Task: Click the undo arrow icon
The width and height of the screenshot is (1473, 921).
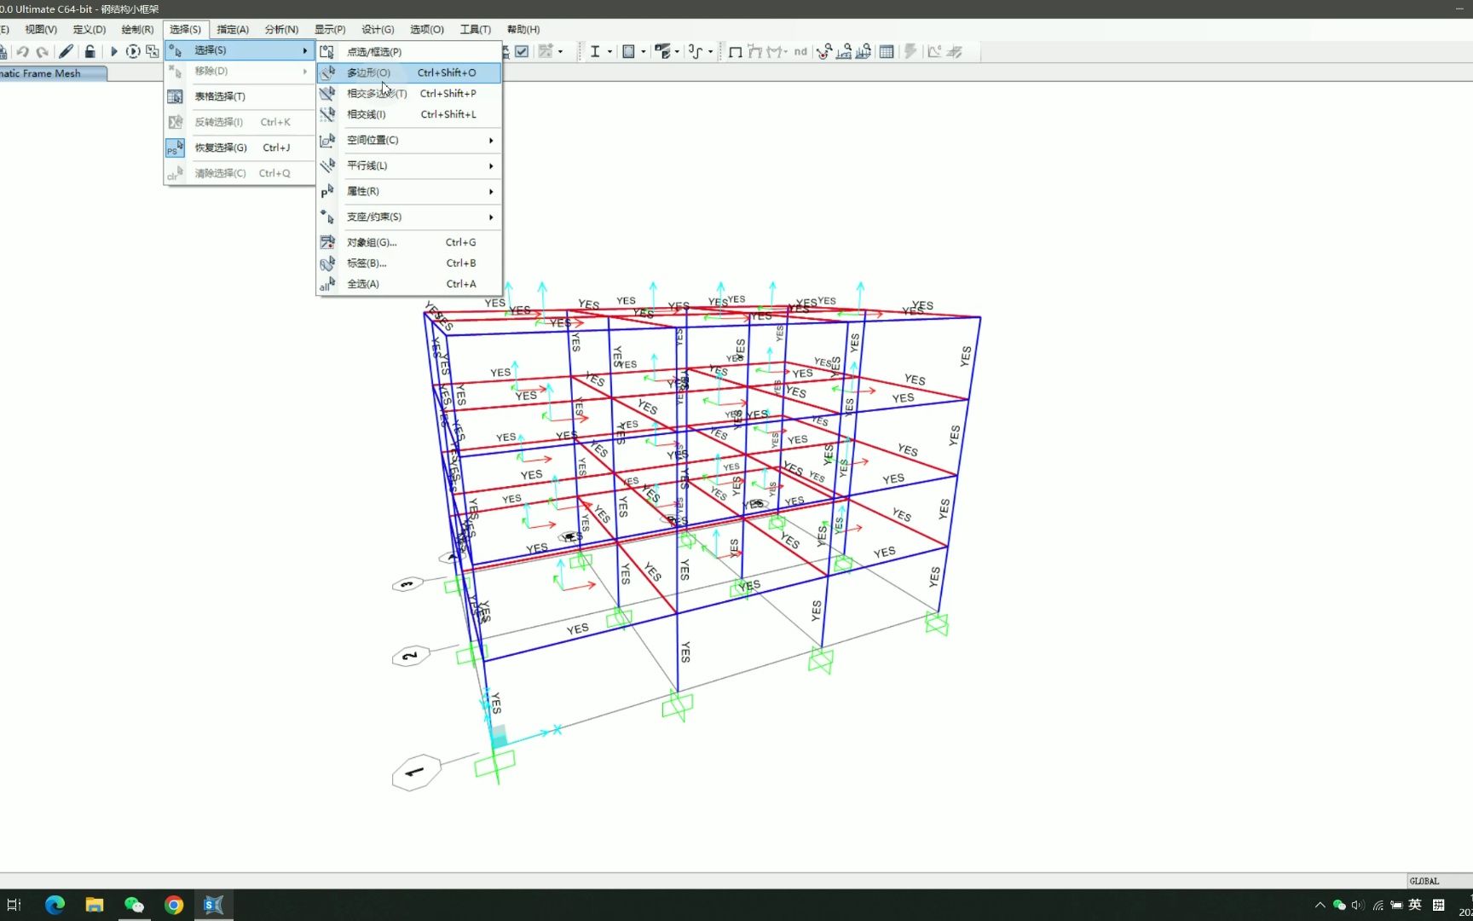Action: click(23, 52)
